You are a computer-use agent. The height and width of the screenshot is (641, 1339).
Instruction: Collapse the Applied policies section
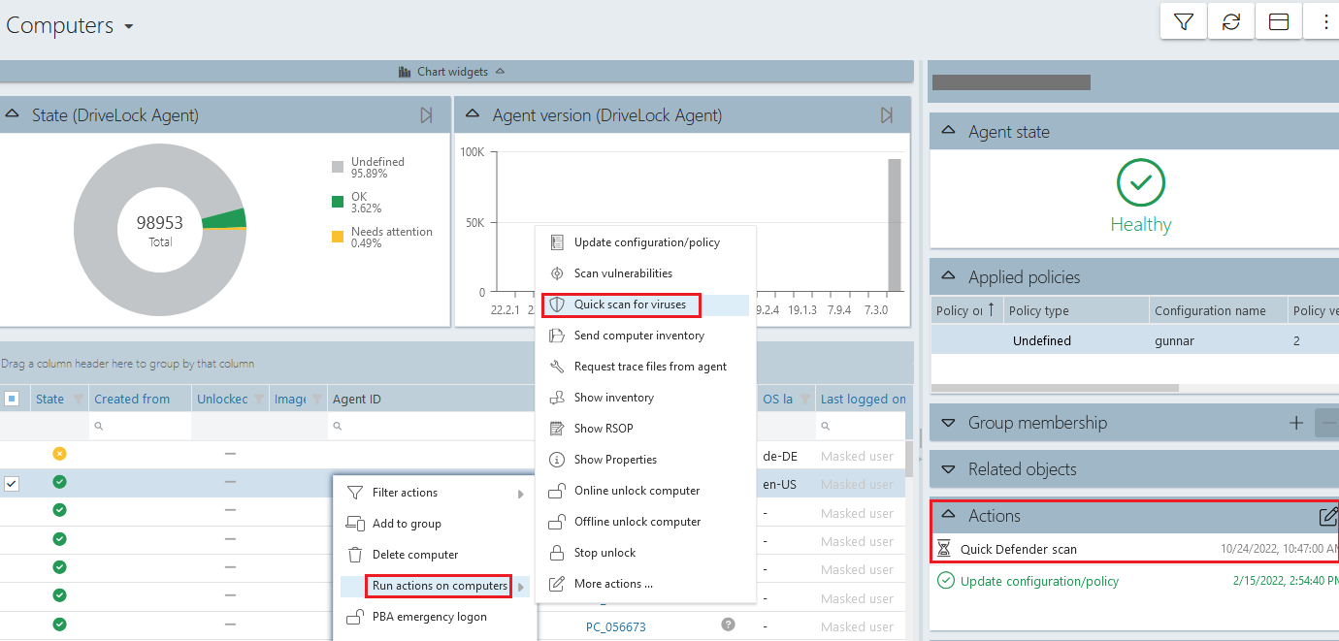949,276
